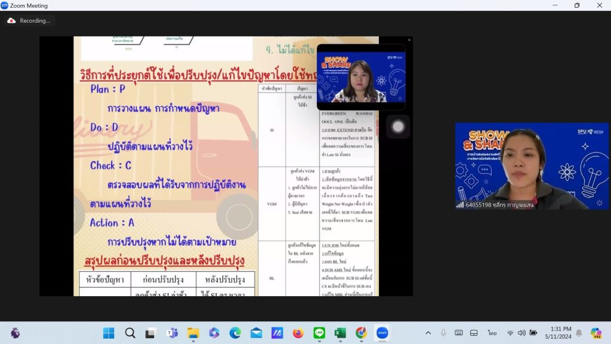Click the signal strength bars on participant video

click(460, 205)
